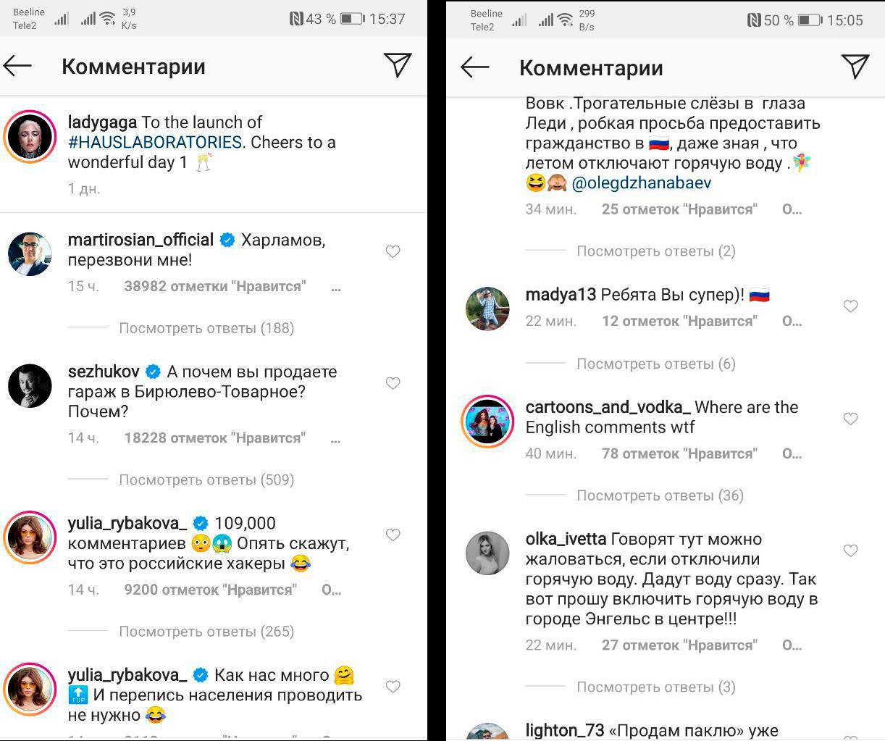Screen dimensions: 885x741
Task: Show the 36 replies under cartoons_and_vodka_
Action: coord(660,495)
